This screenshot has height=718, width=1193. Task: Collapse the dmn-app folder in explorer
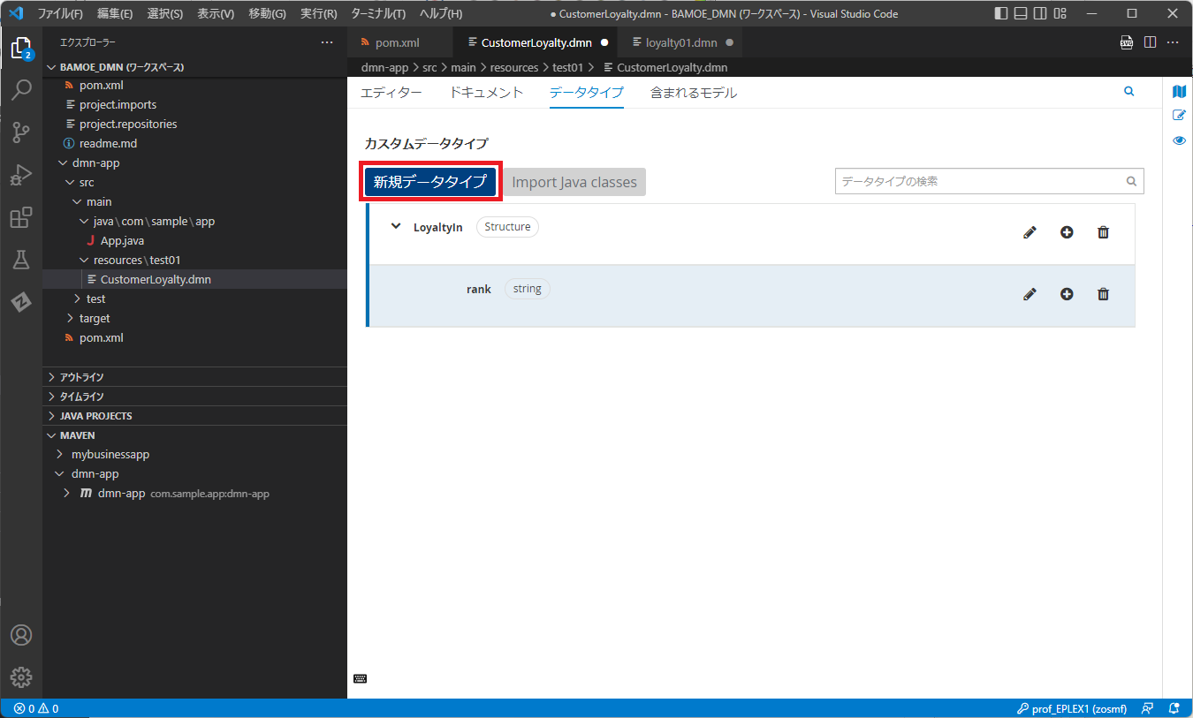(x=62, y=162)
